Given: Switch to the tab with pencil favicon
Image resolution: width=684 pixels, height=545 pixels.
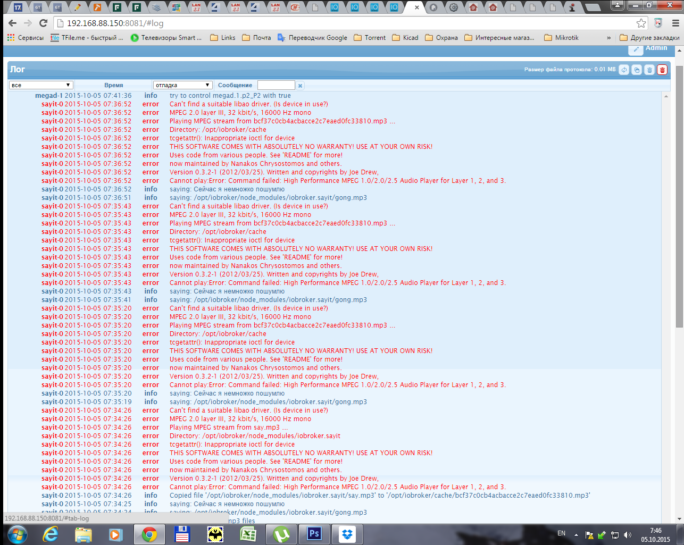Looking at the screenshot, I should (x=77, y=7).
